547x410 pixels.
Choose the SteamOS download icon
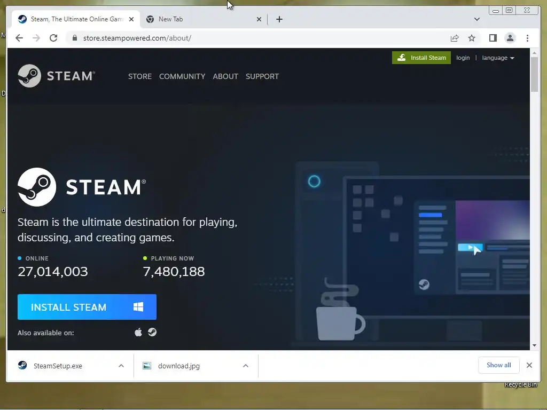[x=152, y=332]
